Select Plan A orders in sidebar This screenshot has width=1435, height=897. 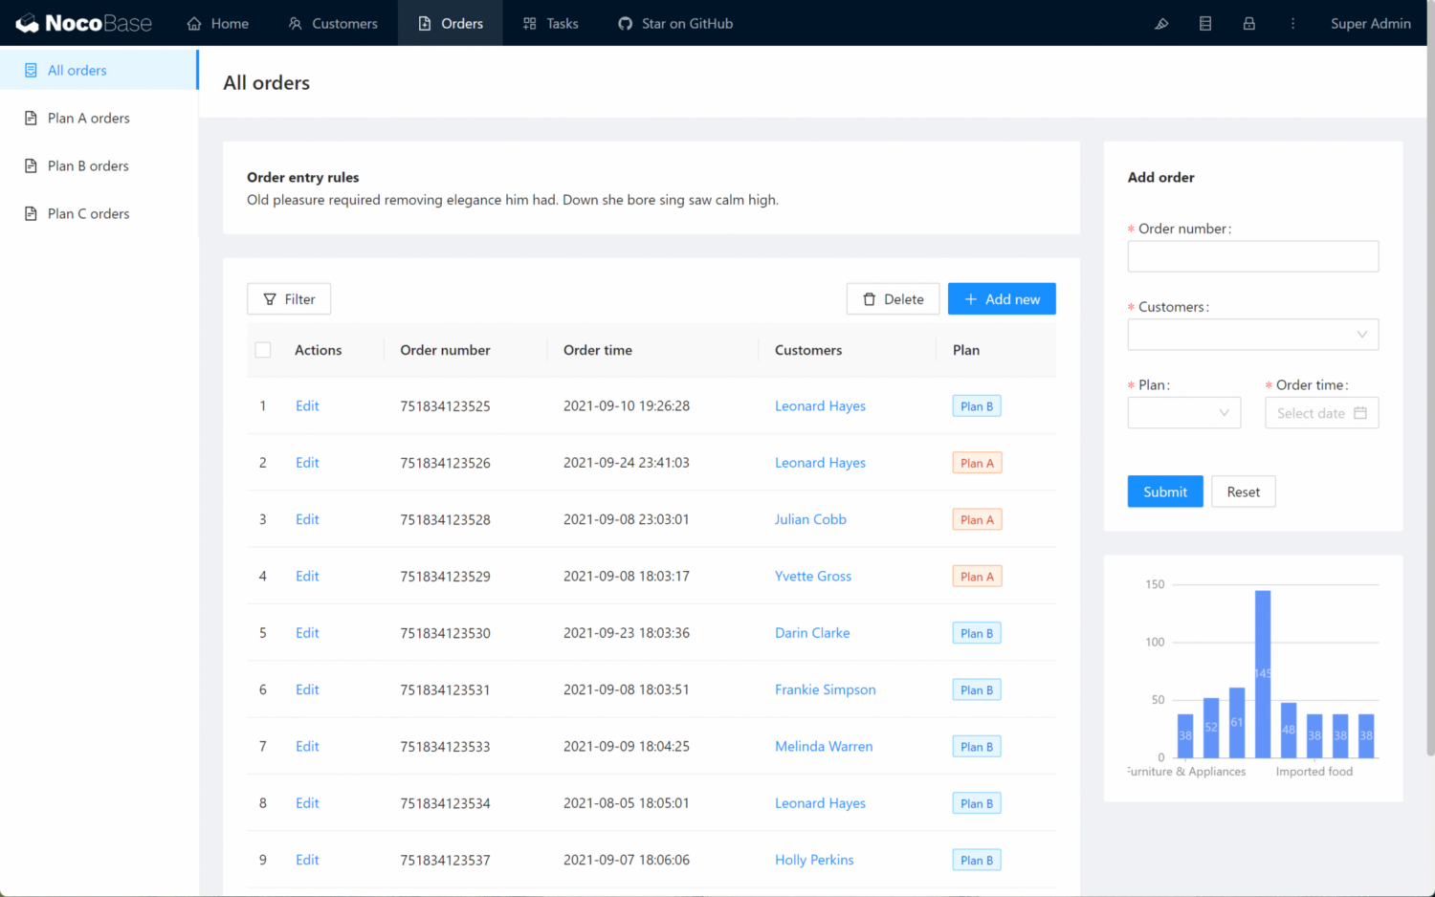99,118
